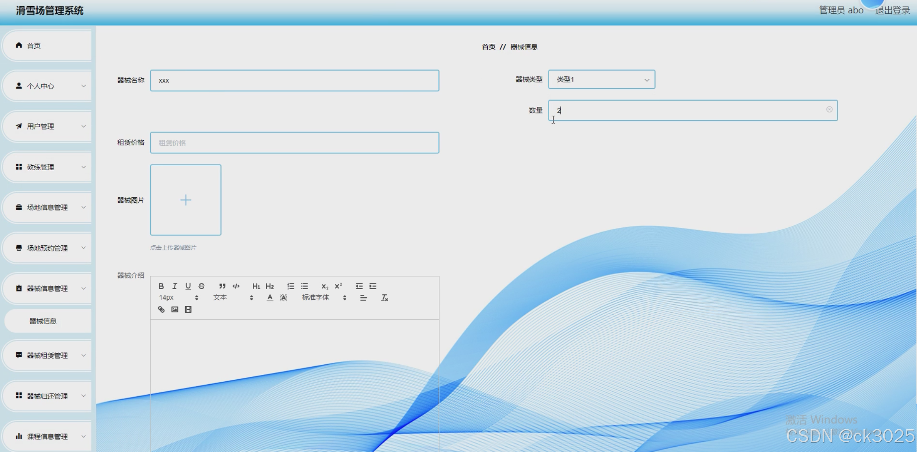Toggle underline in rich text toolbar

(x=188, y=286)
